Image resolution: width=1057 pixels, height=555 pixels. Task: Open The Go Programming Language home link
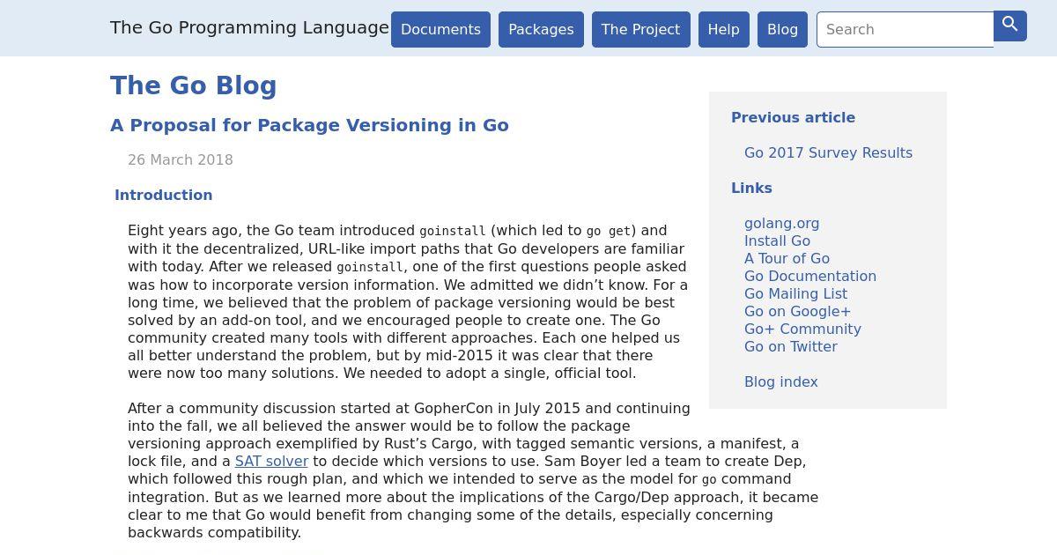tap(249, 27)
